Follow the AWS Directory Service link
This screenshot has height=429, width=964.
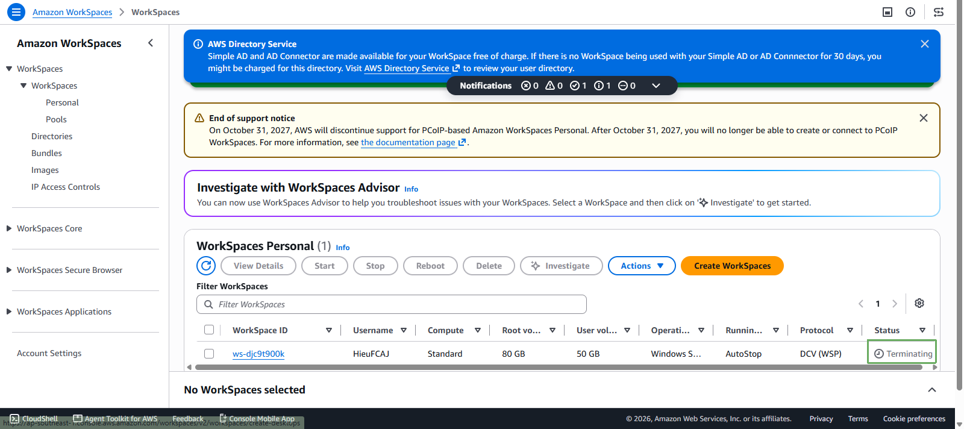click(412, 68)
